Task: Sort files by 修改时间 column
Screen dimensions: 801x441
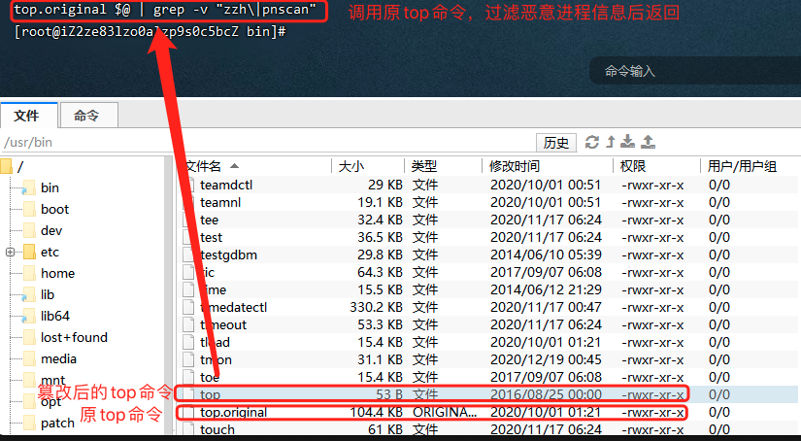Action: pyautogui.click(x=515, y=166)
